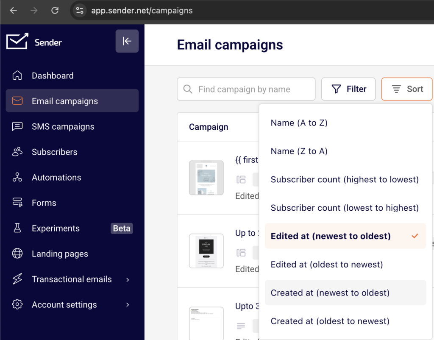Sort by Name (Z to A)

point(345,151)
